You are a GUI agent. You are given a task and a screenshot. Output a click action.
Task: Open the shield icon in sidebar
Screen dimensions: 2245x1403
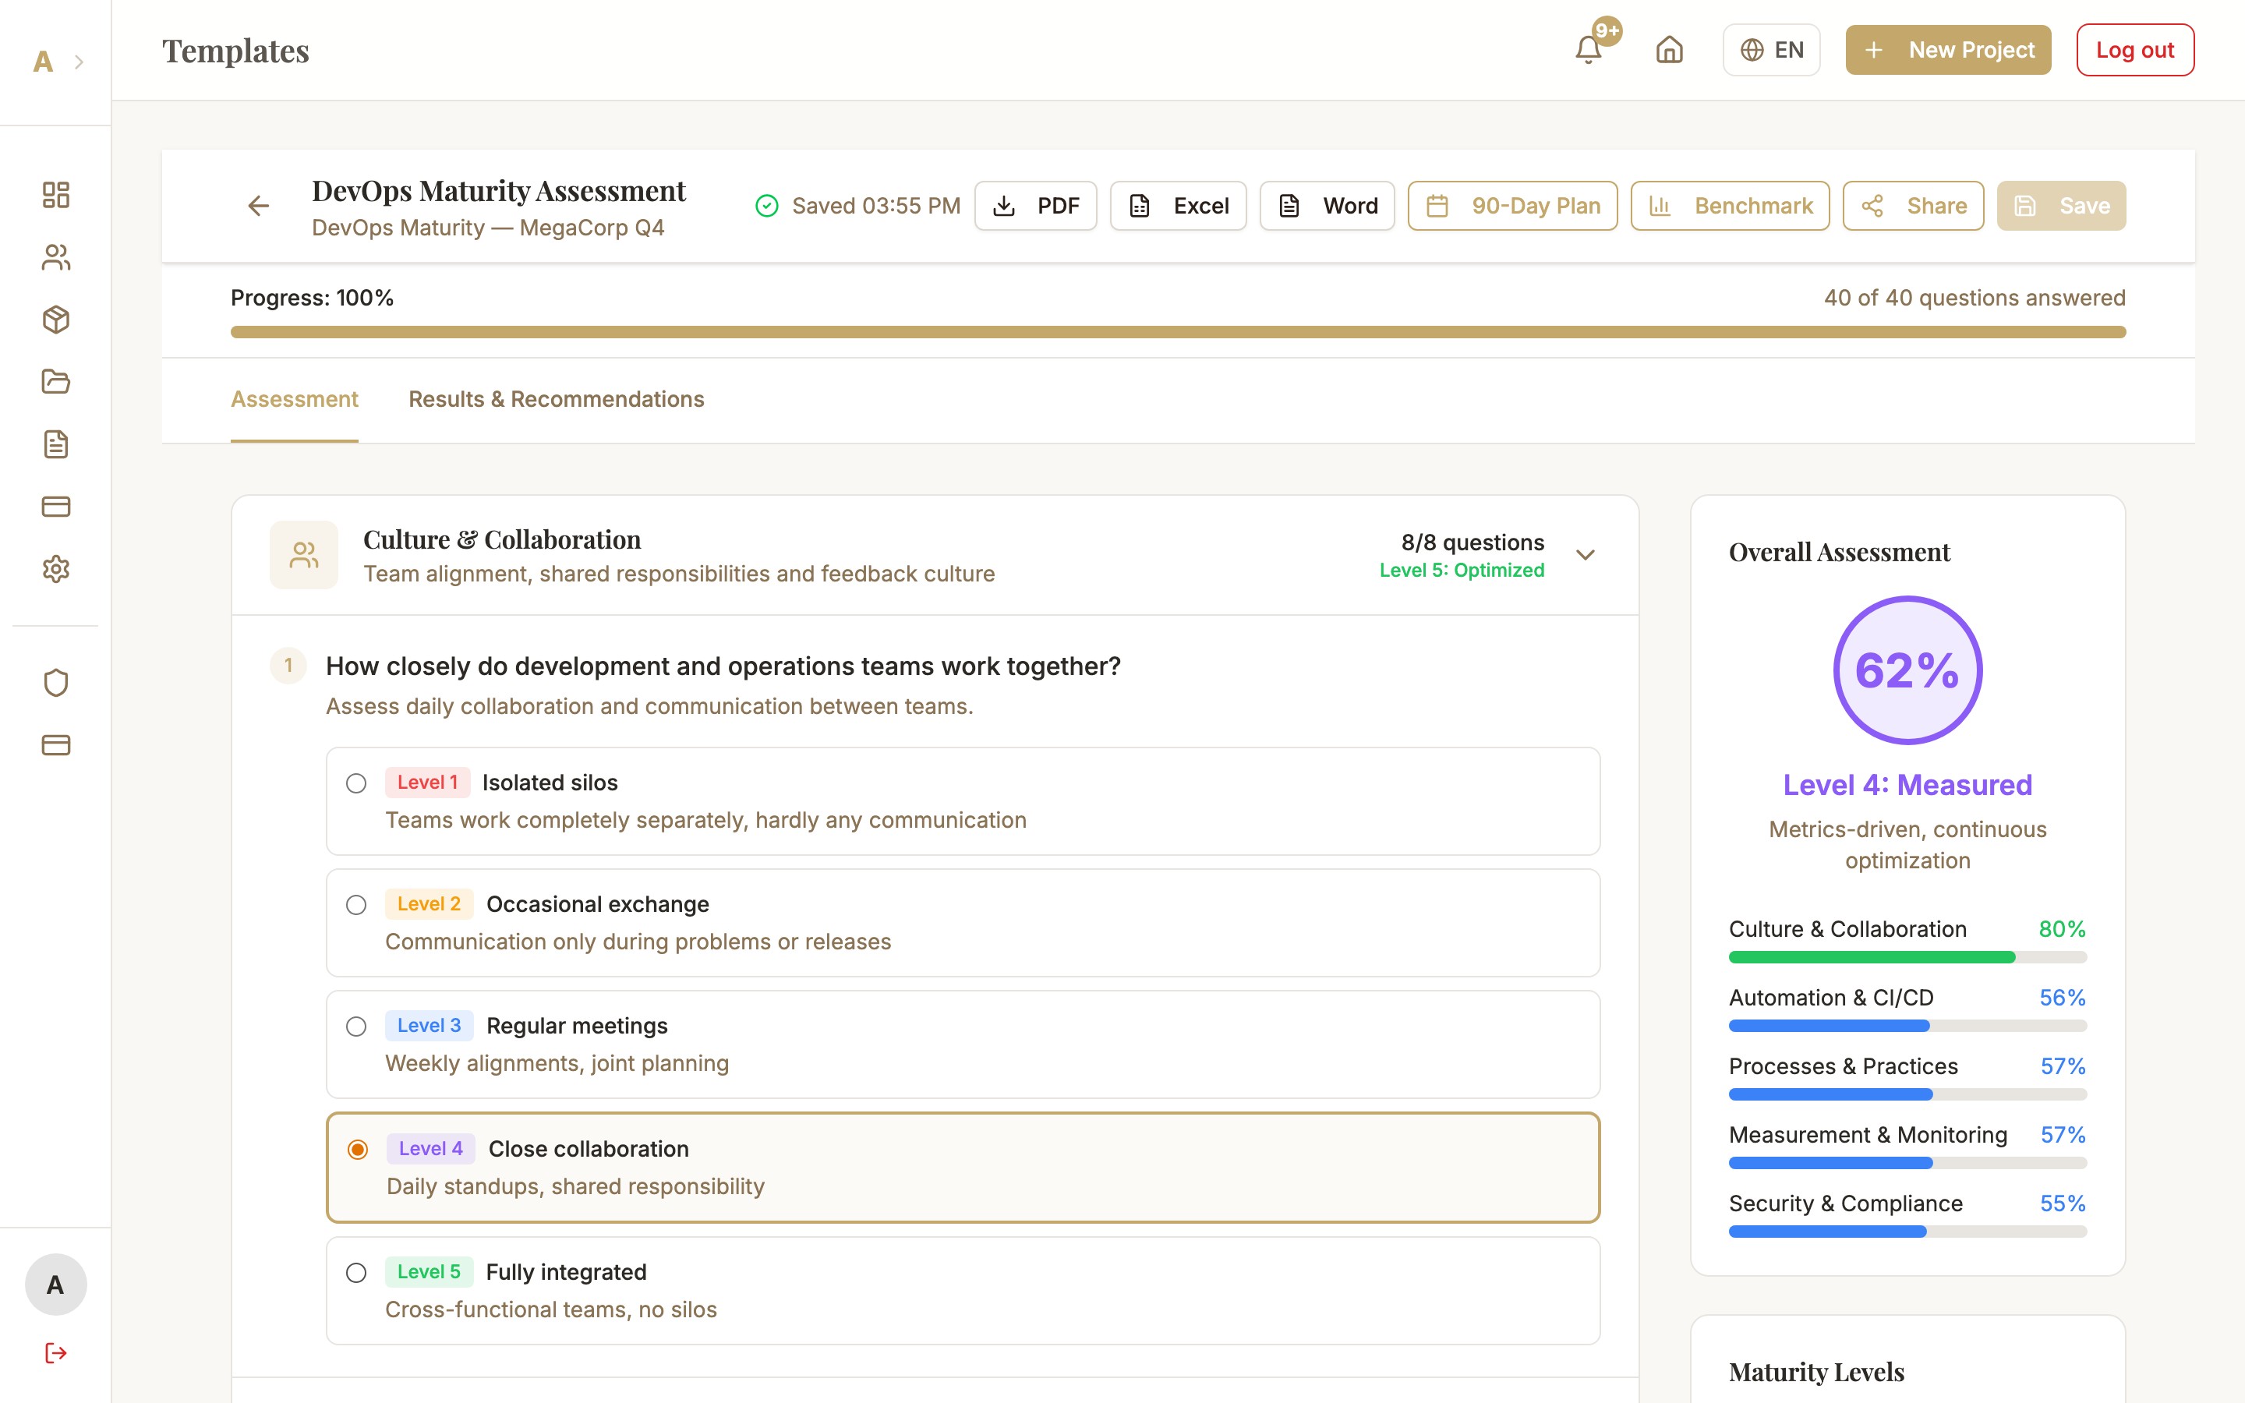click(x=55, y=683)
